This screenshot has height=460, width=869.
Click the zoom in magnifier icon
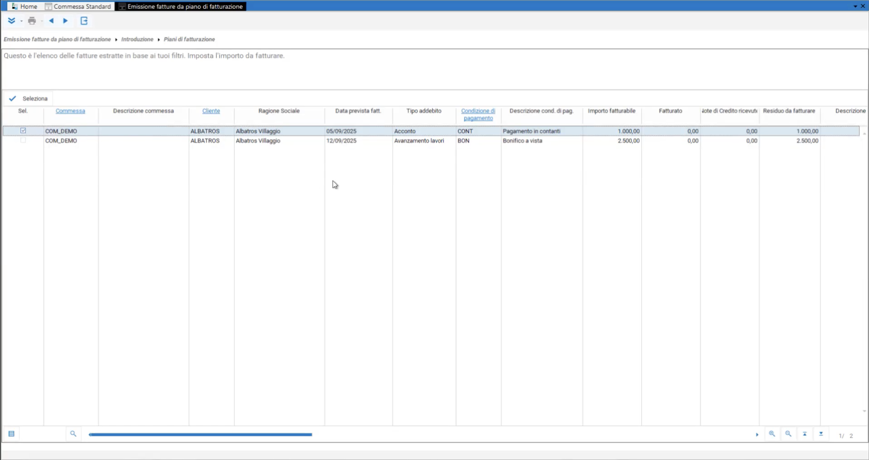(x=772, y=434)
